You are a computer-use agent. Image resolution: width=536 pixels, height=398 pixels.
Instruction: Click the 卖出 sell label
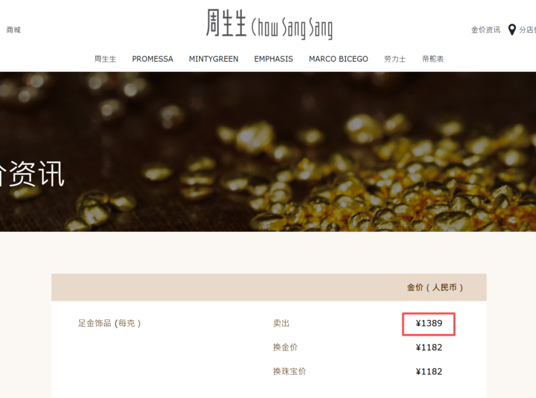click(281, 323)
